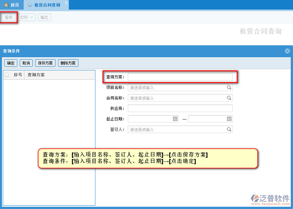Close the 查询条件 dialog
The width and height of the screenshot is (293, 209).
pos(287,51)
